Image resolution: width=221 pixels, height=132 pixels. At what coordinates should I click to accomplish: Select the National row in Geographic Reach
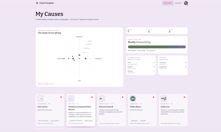tap(141, 72)
